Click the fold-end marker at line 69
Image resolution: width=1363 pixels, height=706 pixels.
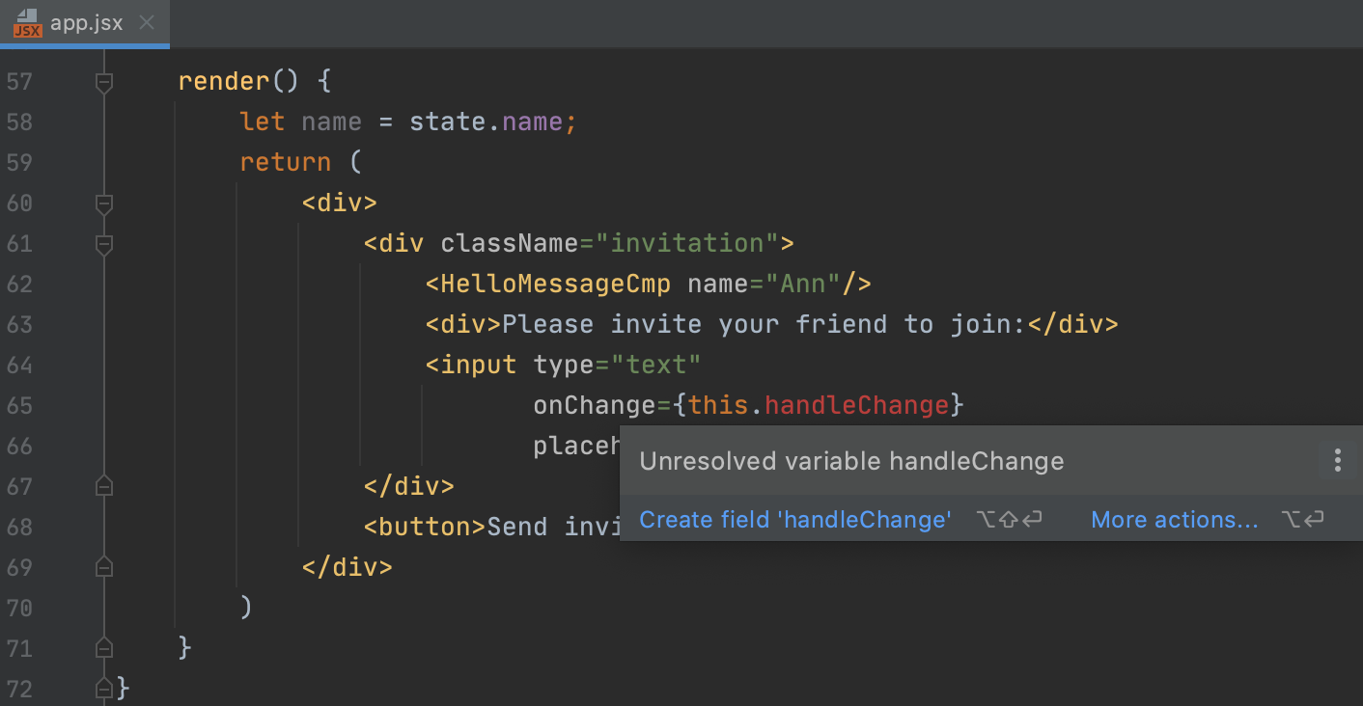[103, 567]
